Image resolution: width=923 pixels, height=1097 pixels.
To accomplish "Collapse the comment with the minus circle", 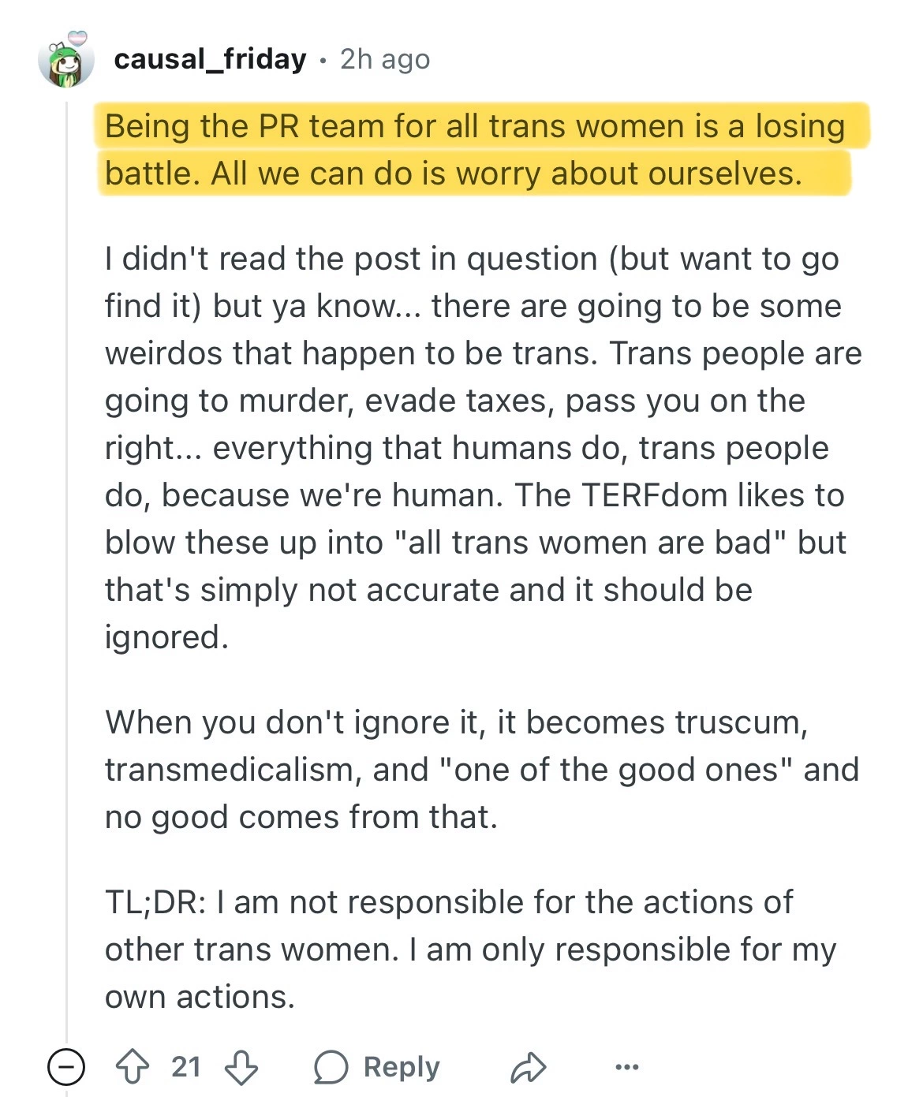I will tap(66, 1068).
